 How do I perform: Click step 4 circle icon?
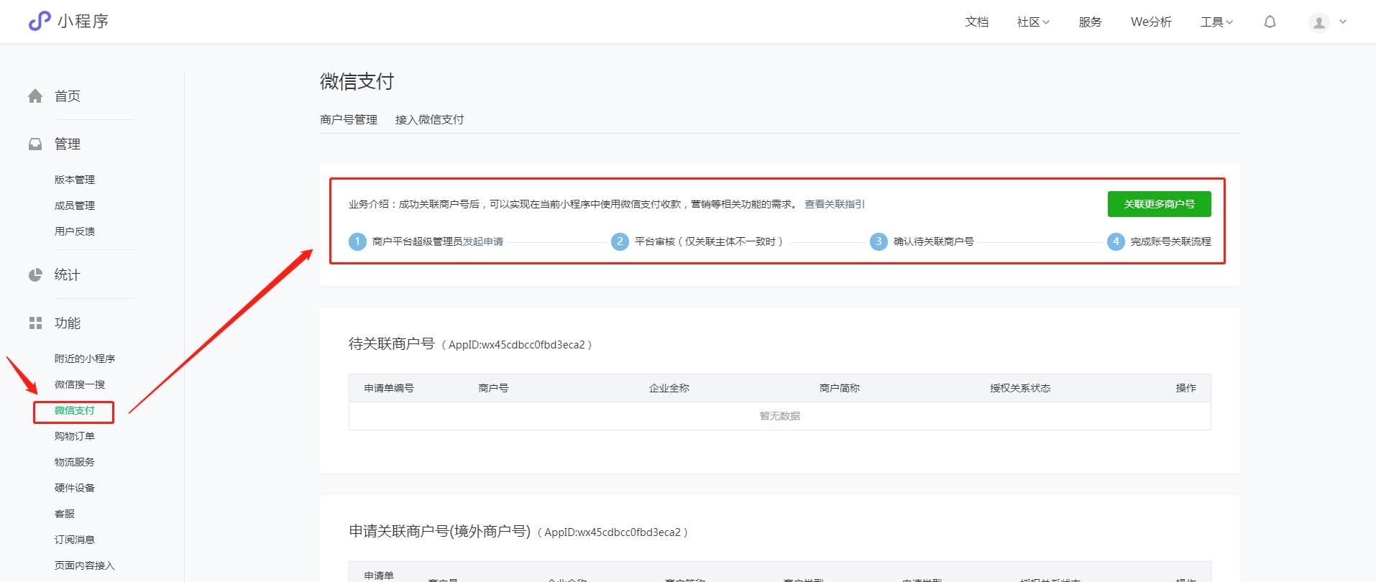pos(1116,241)
